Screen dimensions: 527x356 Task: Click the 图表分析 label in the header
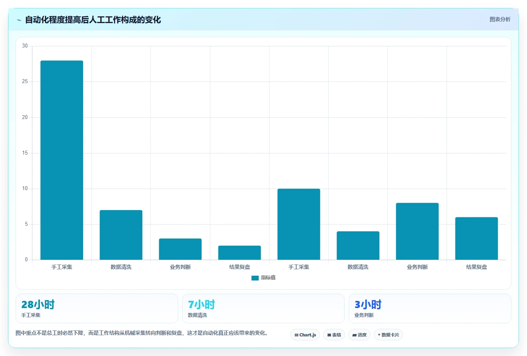pyautogui.click(x=500, y=19)
